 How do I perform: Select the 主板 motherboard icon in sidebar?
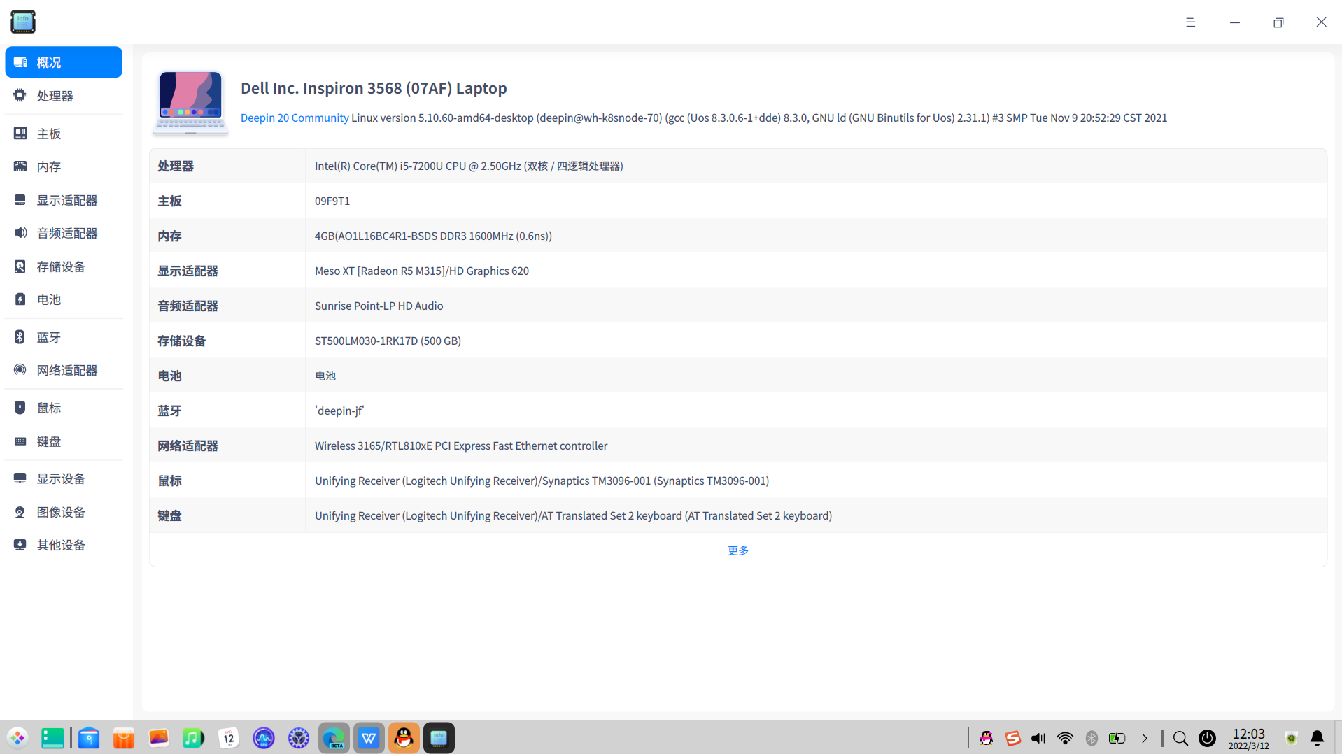[x=20, y=134]
